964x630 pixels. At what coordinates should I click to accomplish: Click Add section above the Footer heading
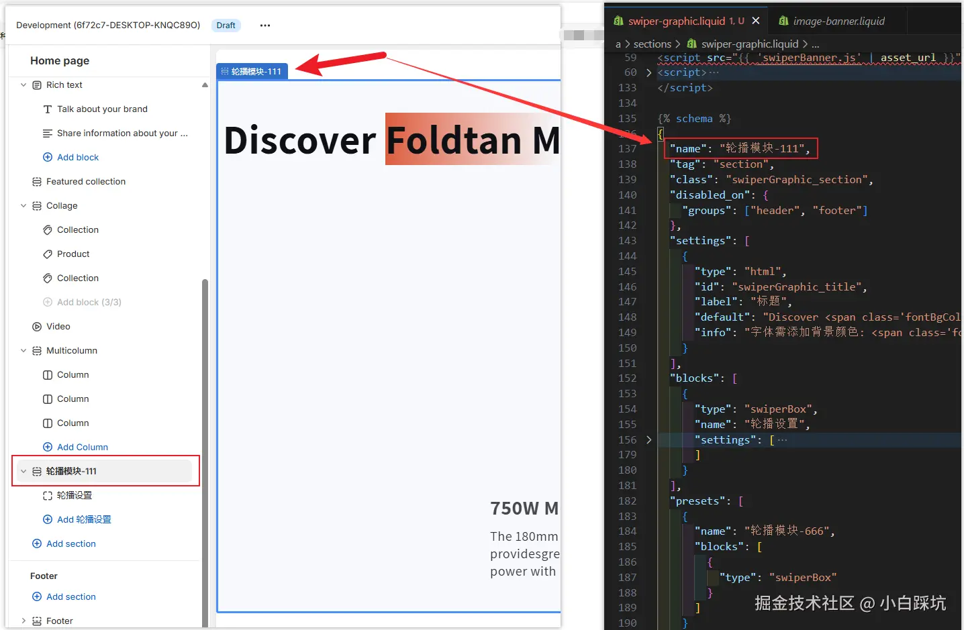coord(71,544)
